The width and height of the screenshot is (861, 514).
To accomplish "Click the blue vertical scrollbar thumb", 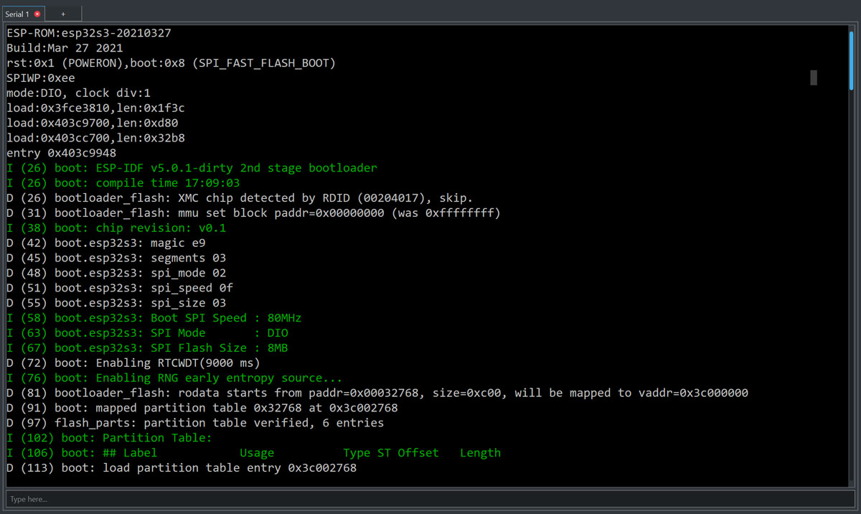I will (851, 58).
